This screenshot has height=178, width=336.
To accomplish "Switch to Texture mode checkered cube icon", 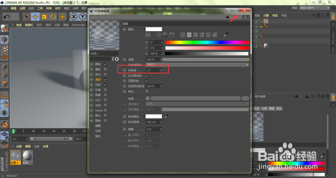I will [4, 49].
